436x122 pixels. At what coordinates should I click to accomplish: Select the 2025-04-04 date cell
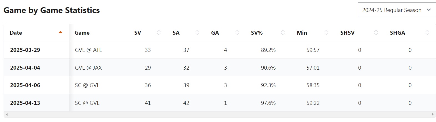(25, 68)
